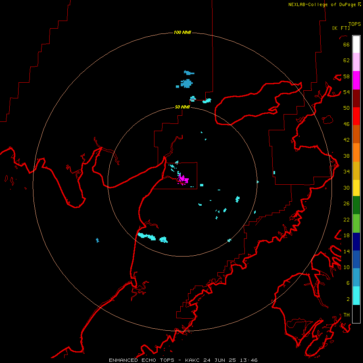Viewport: 363px width, 363px height.
Task: Click the white swatch in the tops scale
Action: (356, 44)
